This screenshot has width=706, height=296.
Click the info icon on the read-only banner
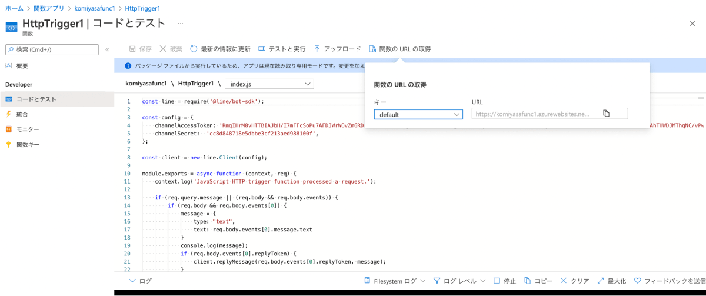129,66
